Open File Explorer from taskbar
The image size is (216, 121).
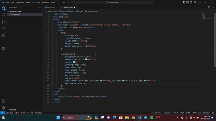tap(127, 118)
